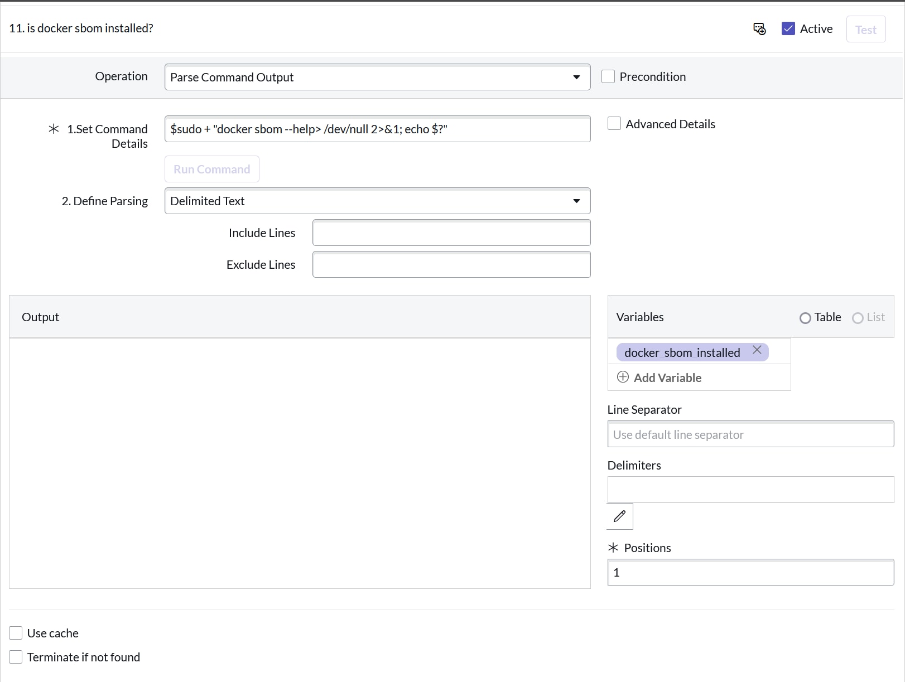
Task: Remove the docker_sbom_installed variable
Action: pyautogui.click(x=757, y=350)
